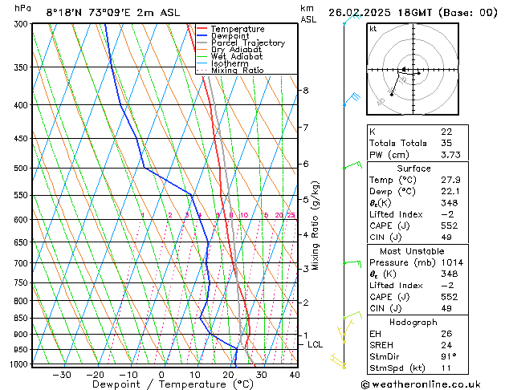Click the 8 km altitude tick label
Screen dimensions: 505x390
coord(306,91)
